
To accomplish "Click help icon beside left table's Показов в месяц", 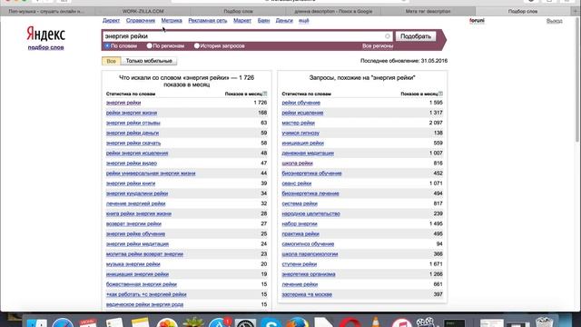I will (264, 94).
